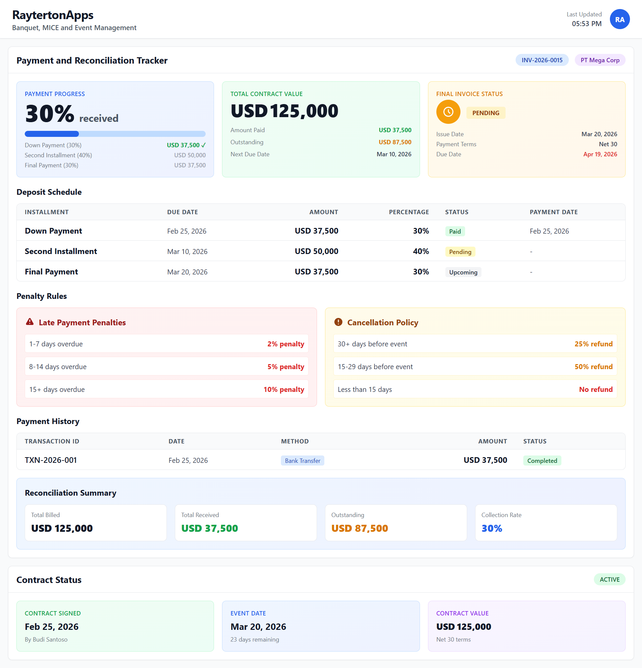Screen dimensions: 642x668
Task: Click the ACTIVE contract status badge
Action: tap(609, 579)
